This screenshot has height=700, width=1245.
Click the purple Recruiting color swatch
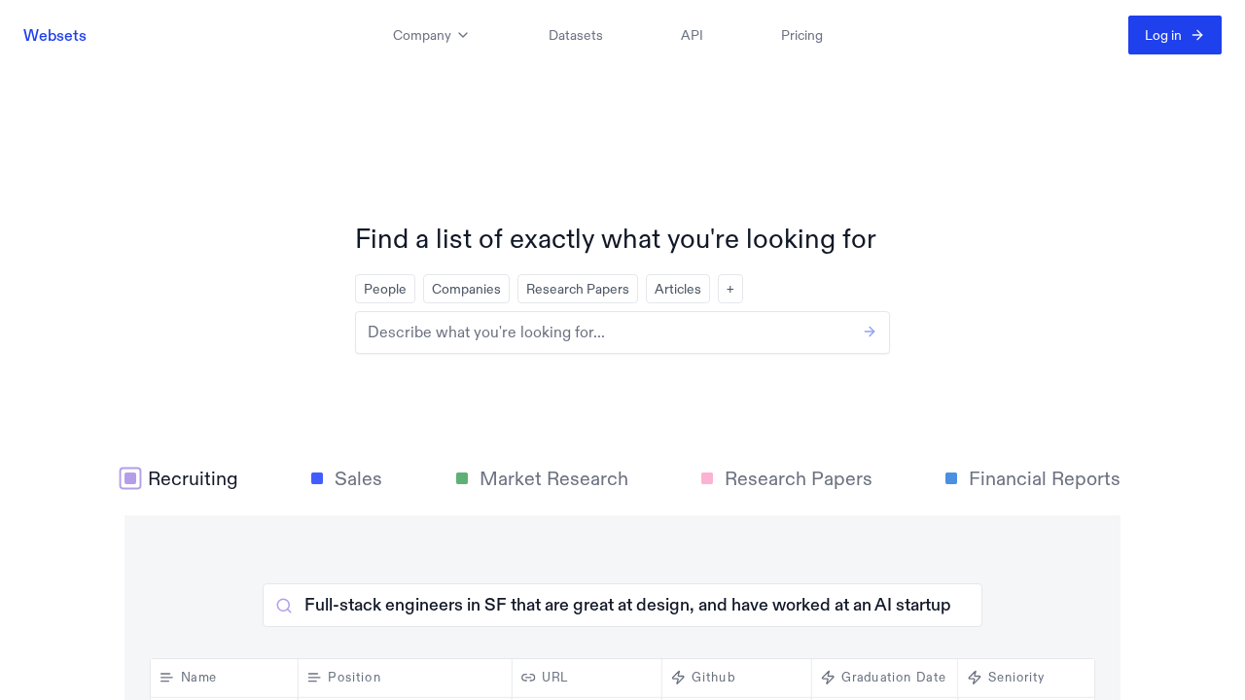pyautogui.click(x=130, y=478)
